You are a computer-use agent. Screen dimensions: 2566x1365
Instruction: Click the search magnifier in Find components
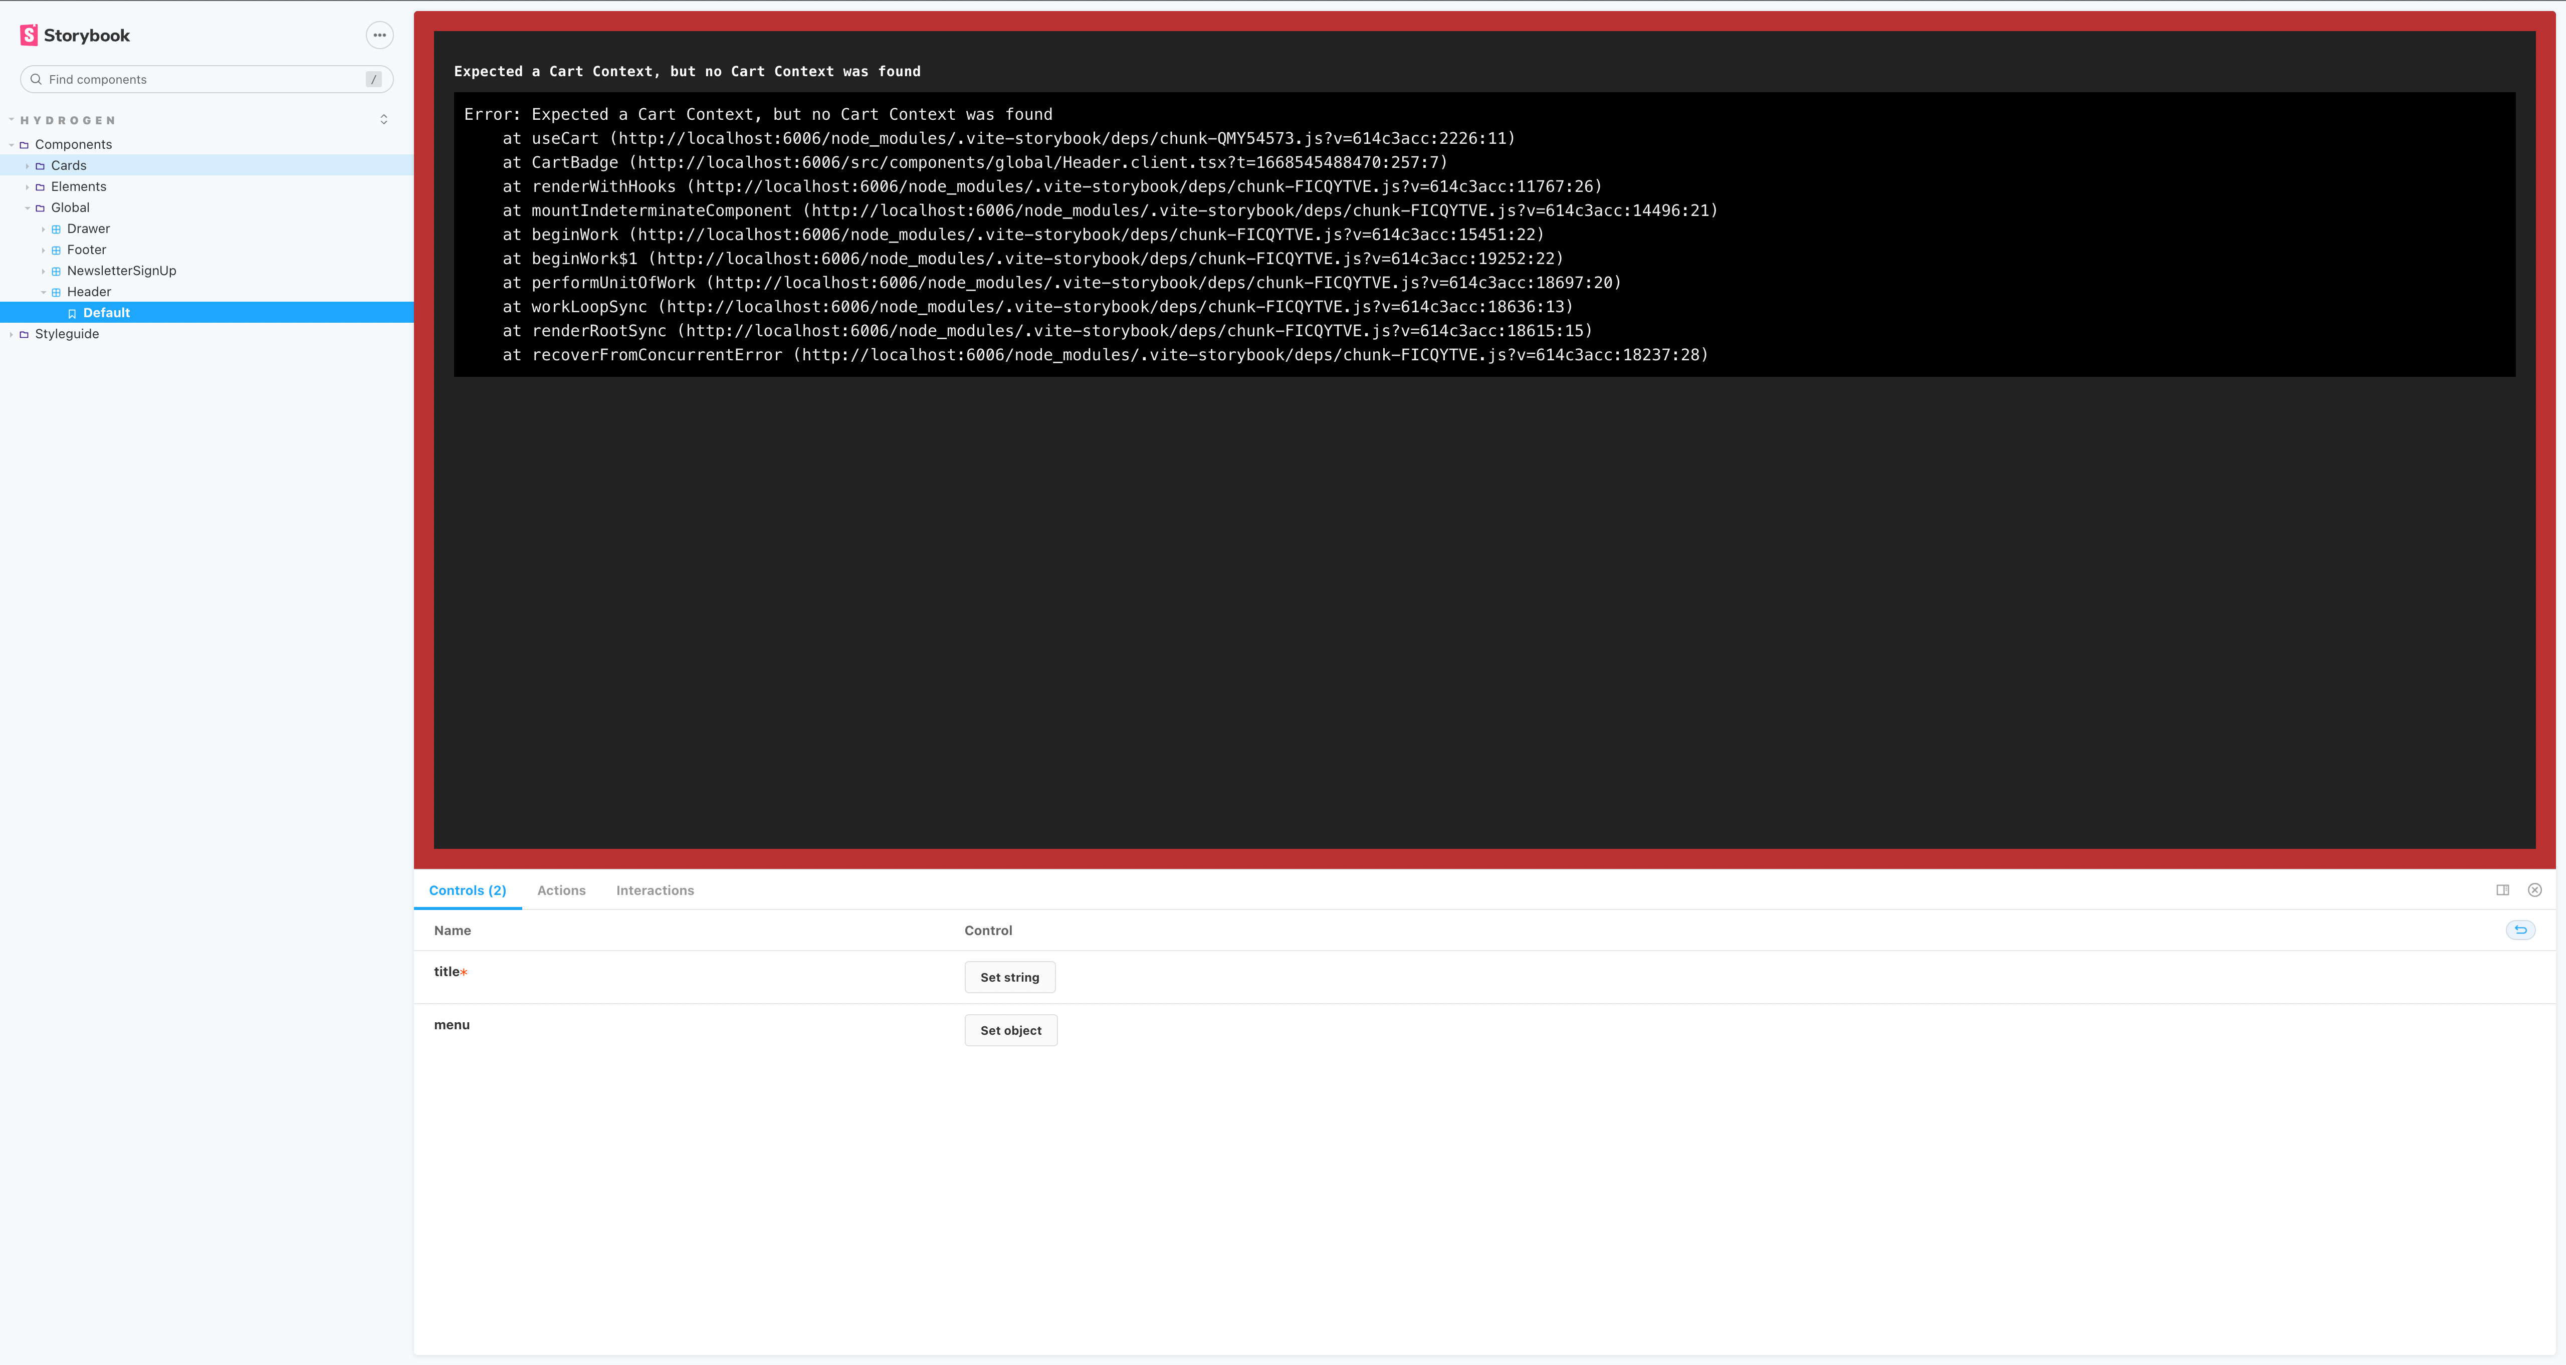pyautogui.click(x=36, y=79)
